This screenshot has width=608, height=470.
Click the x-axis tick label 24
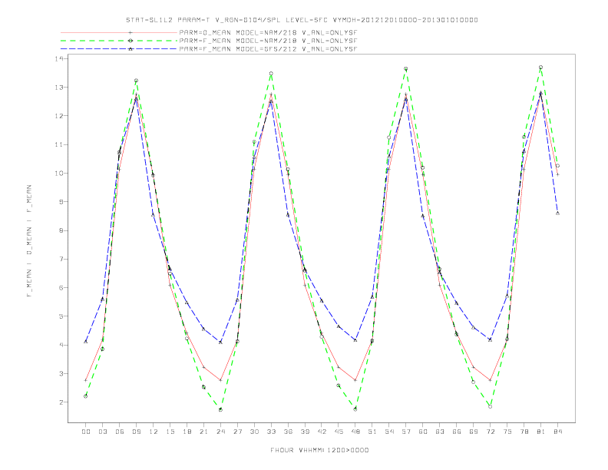pos(220,432)
